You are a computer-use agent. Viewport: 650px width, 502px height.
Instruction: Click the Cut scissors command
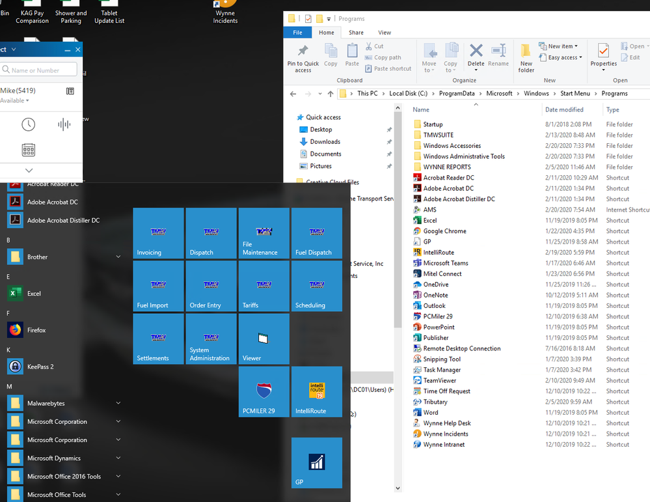(x=374, y=46)
